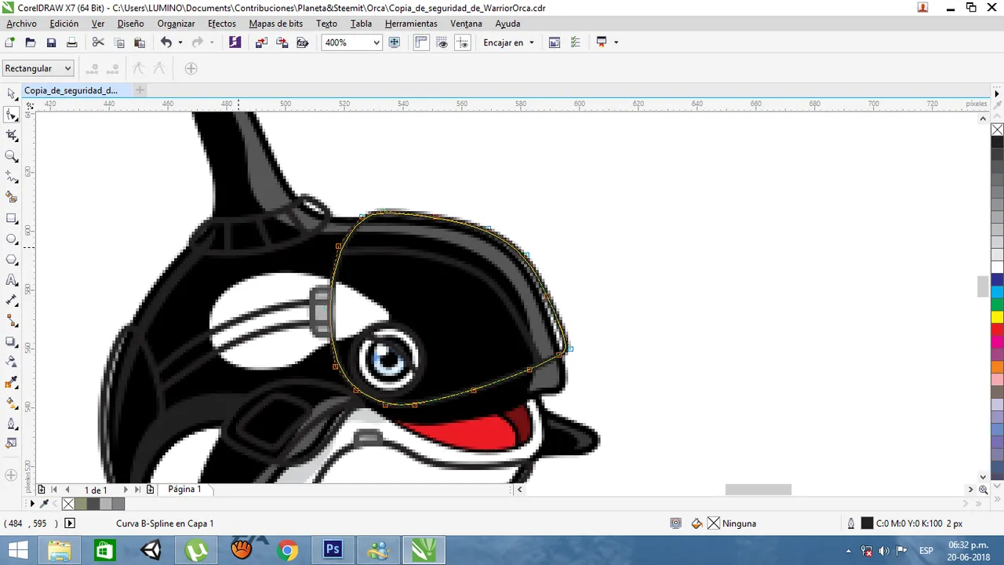
Task: Click the Import icon
Action: 262,42
